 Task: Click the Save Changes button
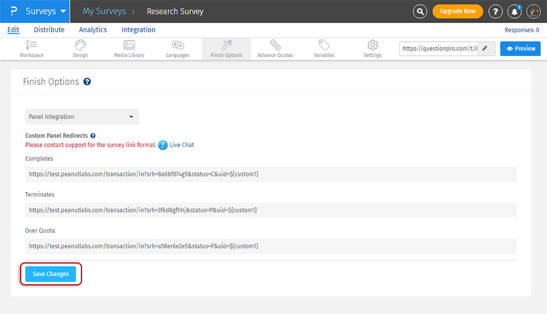pos(50,274)
